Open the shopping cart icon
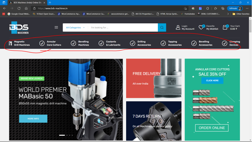This screenshot has width=252, height=142. click(225, 27)
